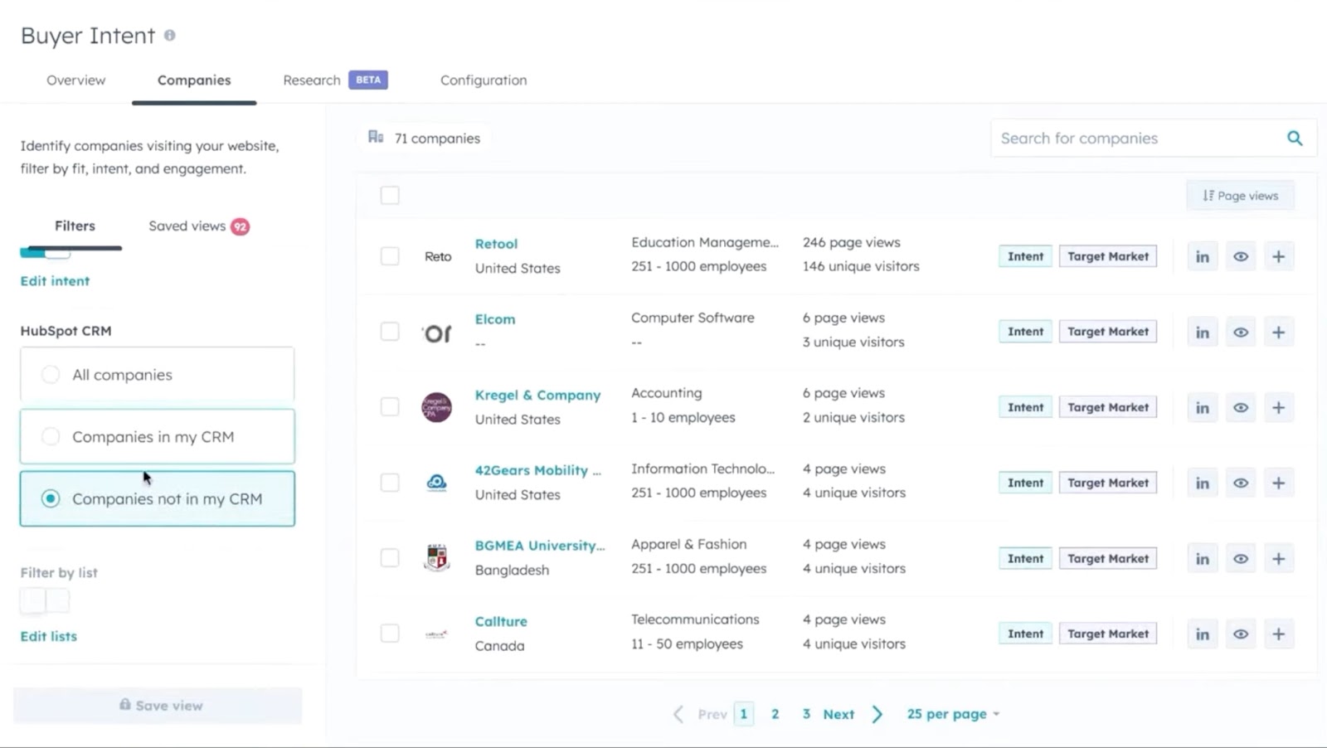Switch to the Companies tab
Screen dimensions: 1327x748
point(194,80)
